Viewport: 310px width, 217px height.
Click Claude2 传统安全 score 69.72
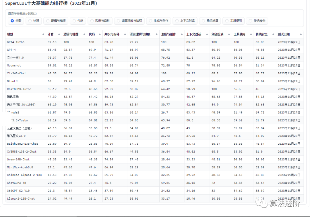[x=260, y=112]
